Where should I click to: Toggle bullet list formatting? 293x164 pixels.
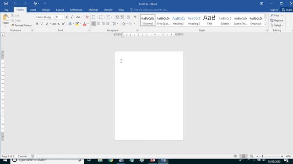pos(93,17)
